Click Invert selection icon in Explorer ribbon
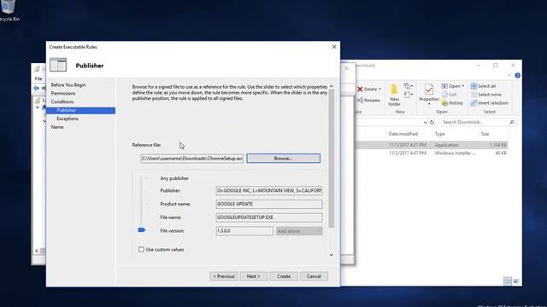The width and height of the screenshot is (547, 307). [473, 103]
